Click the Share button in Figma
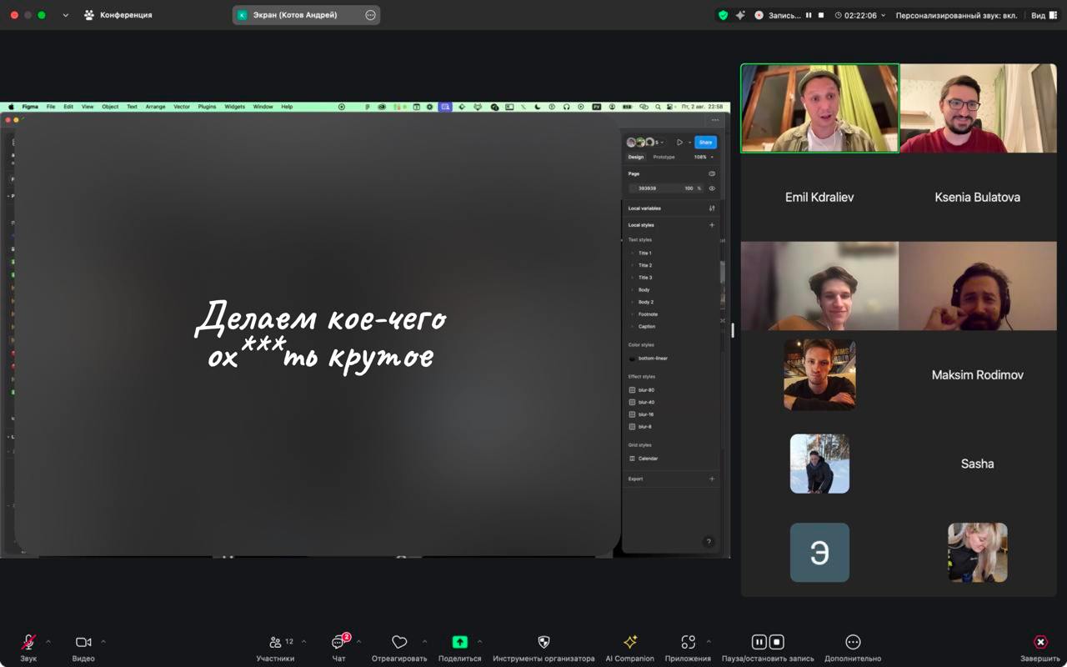Viewport: 1067px width, 667px height. pos(705,143)
